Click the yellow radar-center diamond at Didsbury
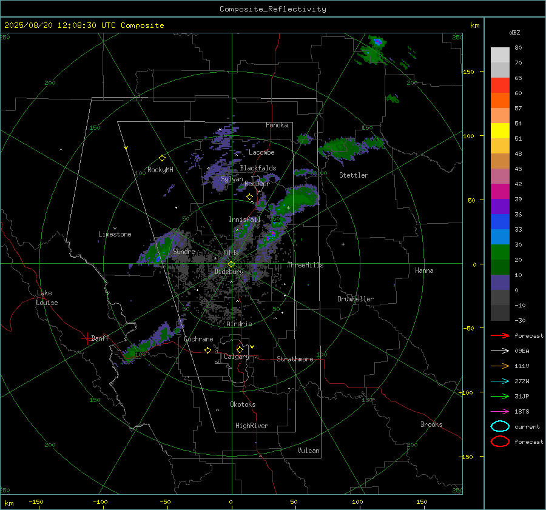546x510 pixels. [x=231, y=264]
